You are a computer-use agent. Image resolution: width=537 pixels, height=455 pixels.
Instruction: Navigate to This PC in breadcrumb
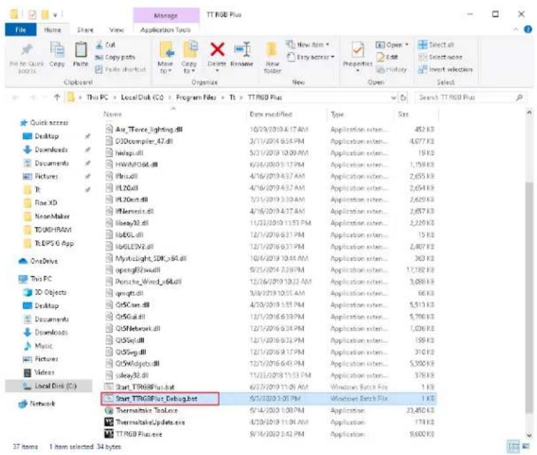tap(97, 97)
